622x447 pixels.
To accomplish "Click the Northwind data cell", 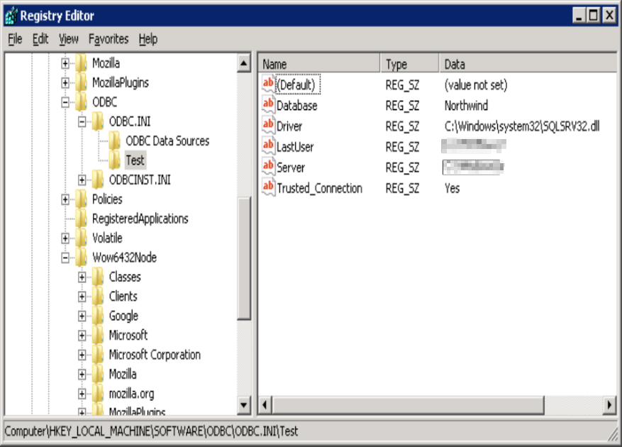I will (466, 106).
